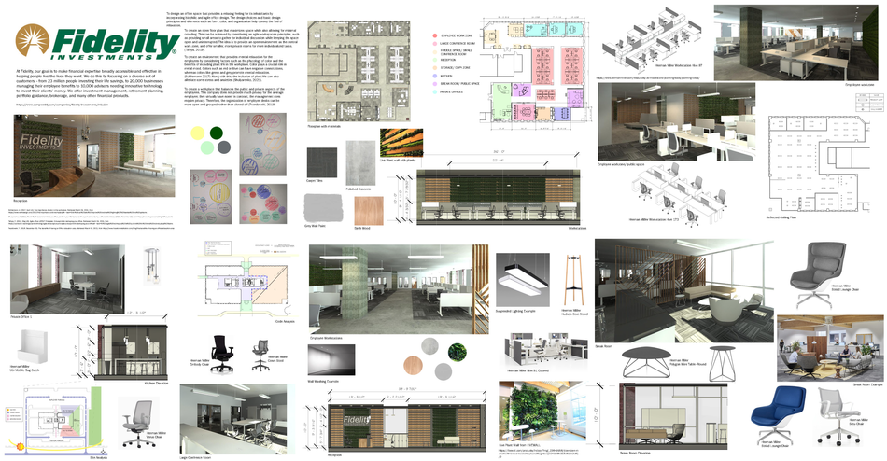Click the birch wood material circle

413,365
